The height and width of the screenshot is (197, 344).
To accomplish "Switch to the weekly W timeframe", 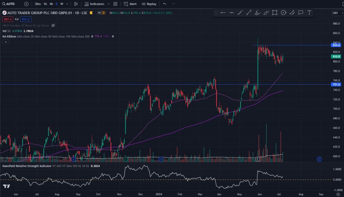I will tap(61, 4).
